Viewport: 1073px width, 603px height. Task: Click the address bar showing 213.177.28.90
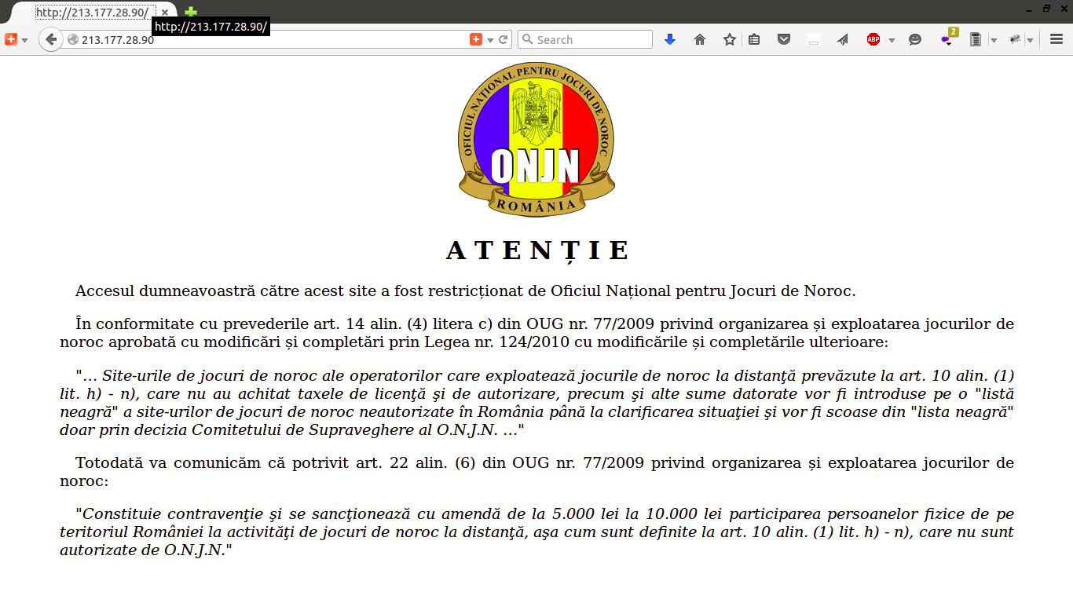pos(267,39)
